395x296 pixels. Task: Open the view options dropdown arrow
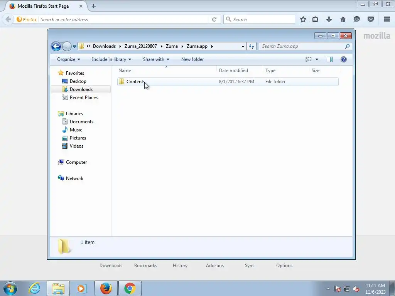317,59
